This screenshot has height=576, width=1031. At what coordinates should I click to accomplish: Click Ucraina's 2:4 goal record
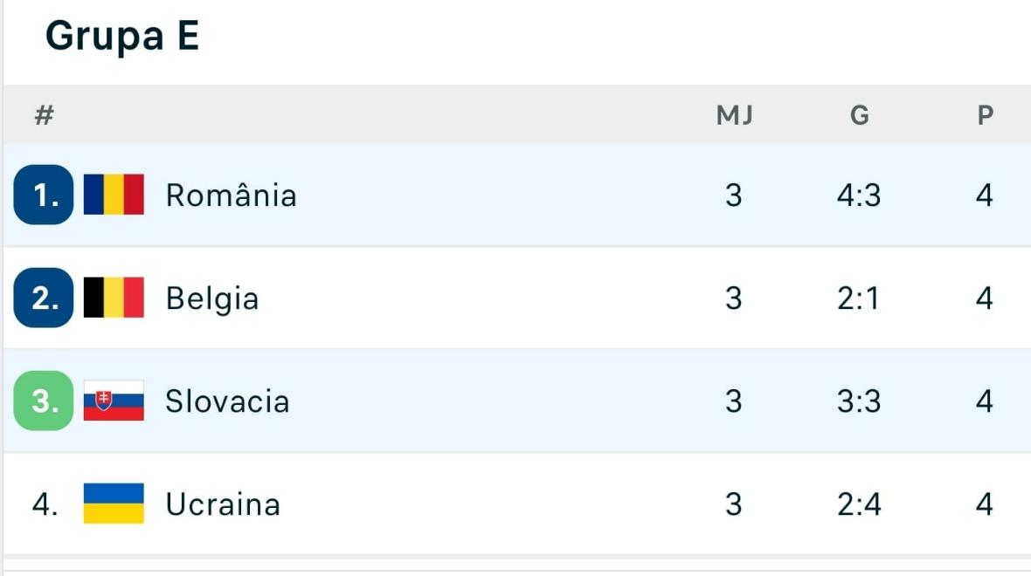[x=859, y=504]
